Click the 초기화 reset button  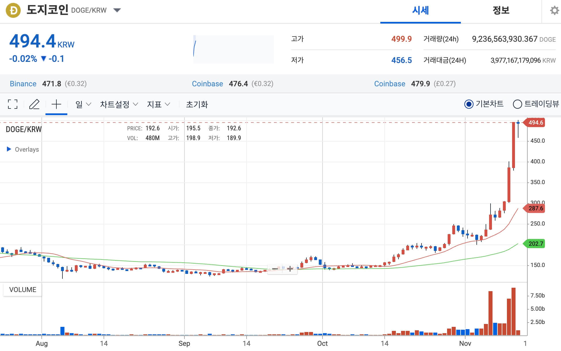(x=197, y=104)
